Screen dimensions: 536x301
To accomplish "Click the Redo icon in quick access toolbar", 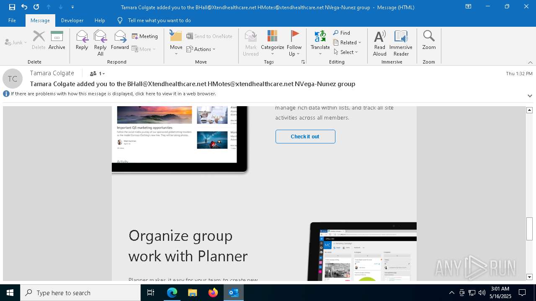I will click(36, 7).
